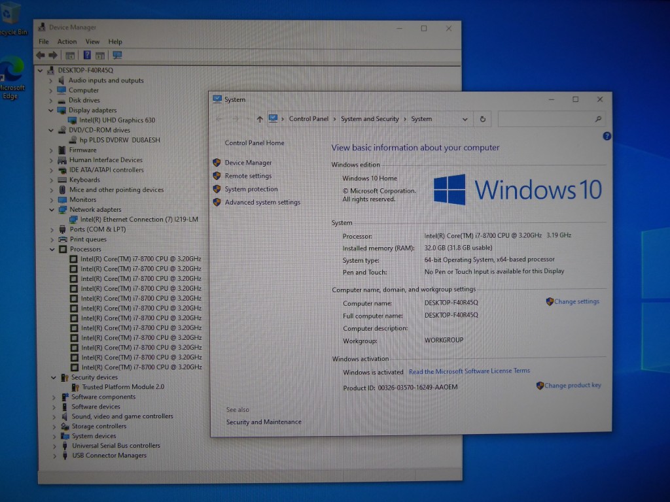Screen dimensions: 670x502
Task: Select the Software devices tree item label
Action: (x=96, y=407)
